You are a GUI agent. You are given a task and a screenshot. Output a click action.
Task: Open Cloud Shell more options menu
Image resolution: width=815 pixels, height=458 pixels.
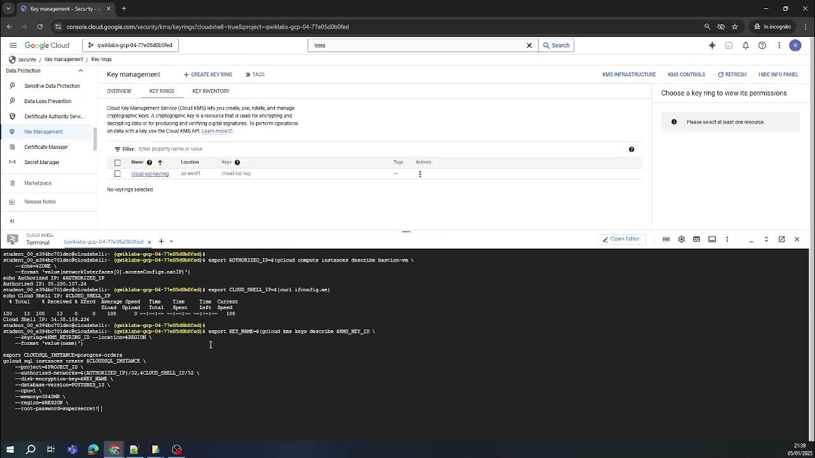[x=727, y=239]
